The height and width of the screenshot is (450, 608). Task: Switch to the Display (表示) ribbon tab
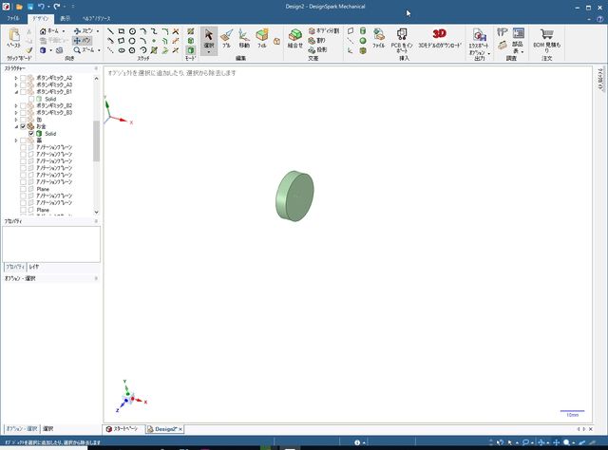click(x=66, y=18)
